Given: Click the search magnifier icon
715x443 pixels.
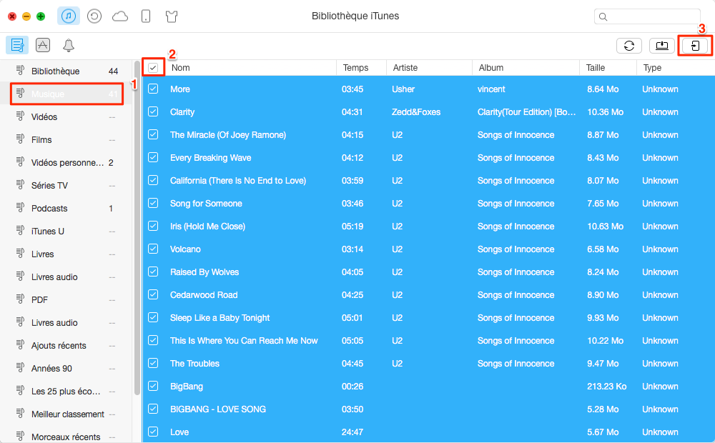Looking at the screenshot, I should [x=603, y=17].
